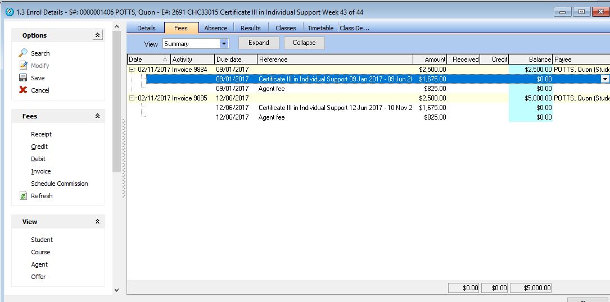
Task: Click the Refresh icon in Fees panel
Action: click(23, 196)
